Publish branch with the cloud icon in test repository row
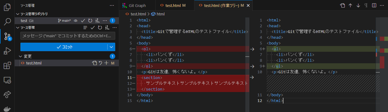The width and height of the screenshot is (388, 112). coord(76,21)
